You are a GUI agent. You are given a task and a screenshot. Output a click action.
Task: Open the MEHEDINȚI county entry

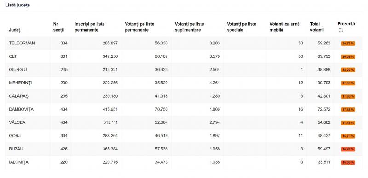point(184,83)
